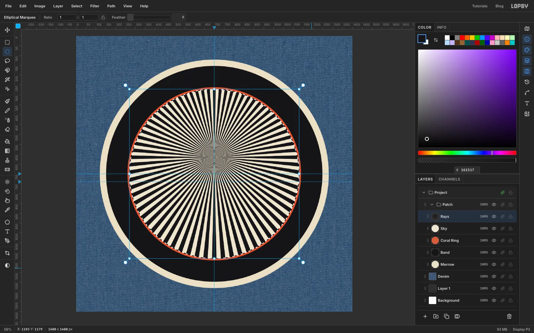Open the Blog link

point(499,6)
